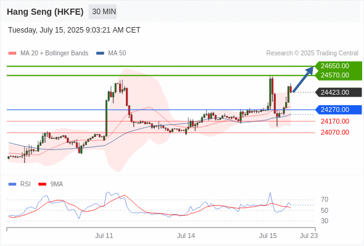The image size is (364, 246).
Task: Click the RSI 70 level label
Action: pos(325,199)
